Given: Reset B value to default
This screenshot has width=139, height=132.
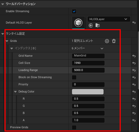Looking at the screenshot, I should pyautogui.click(x=134, y=113).
